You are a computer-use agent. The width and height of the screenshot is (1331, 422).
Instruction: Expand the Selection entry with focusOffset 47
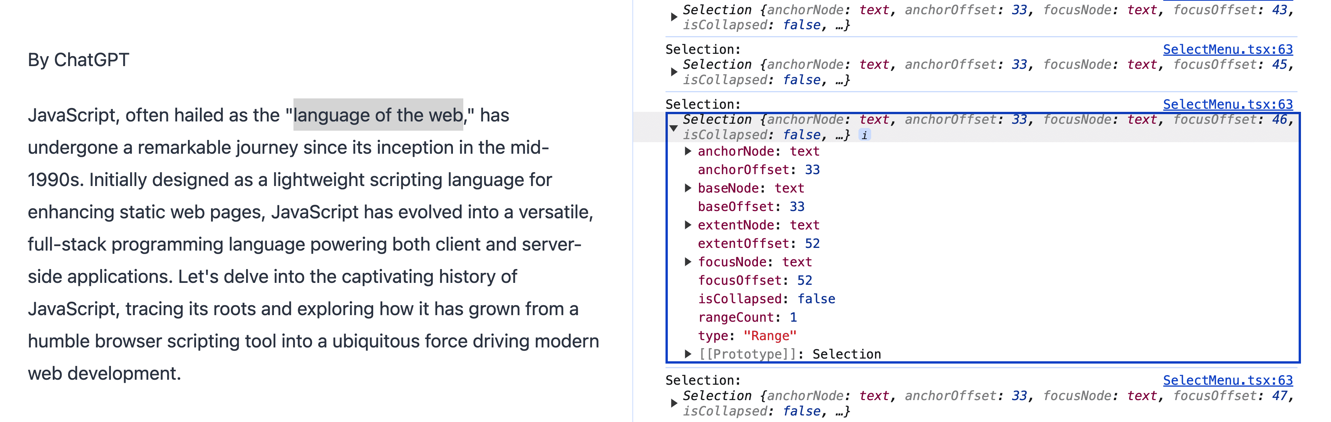[674, 403]
